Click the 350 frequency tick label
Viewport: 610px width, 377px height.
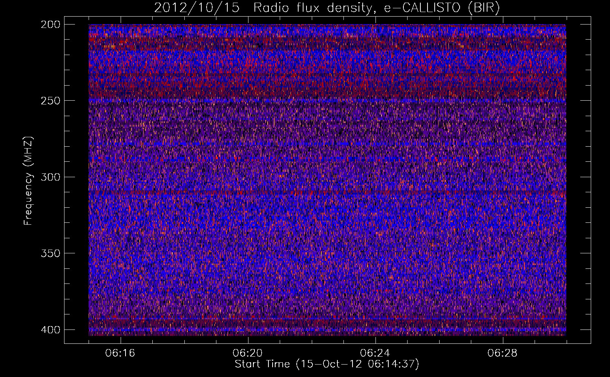[x=51, y=253]
